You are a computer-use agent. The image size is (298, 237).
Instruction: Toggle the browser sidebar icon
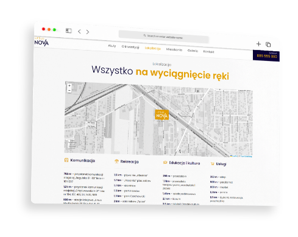point(68,30)
